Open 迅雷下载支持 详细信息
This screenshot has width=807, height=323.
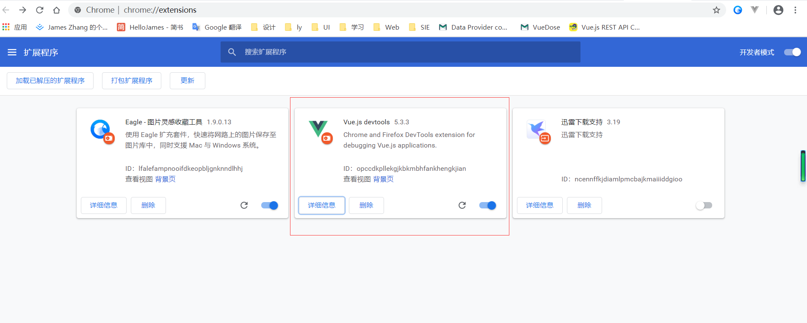(540, 205)
